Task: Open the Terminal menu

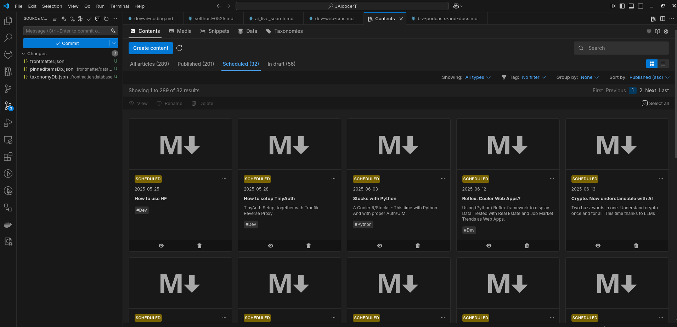Action: (119, 6)
